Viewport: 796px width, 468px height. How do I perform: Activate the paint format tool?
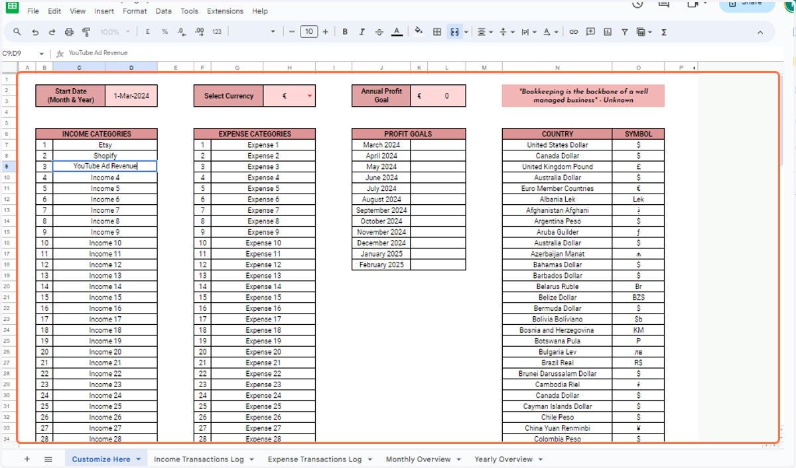click(x=86, y=32)
